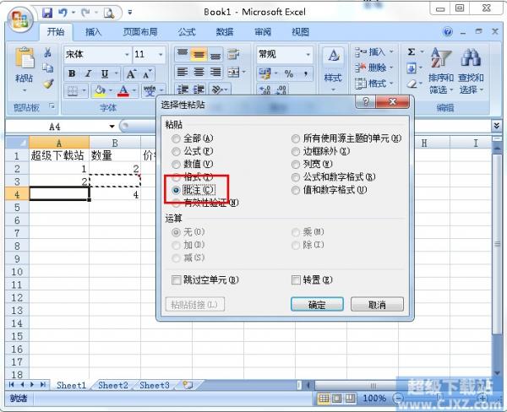This screenshot has width=507, height=412.
Task: Click the insert new worksheet tab icon
Action: (x=187, y=385)
